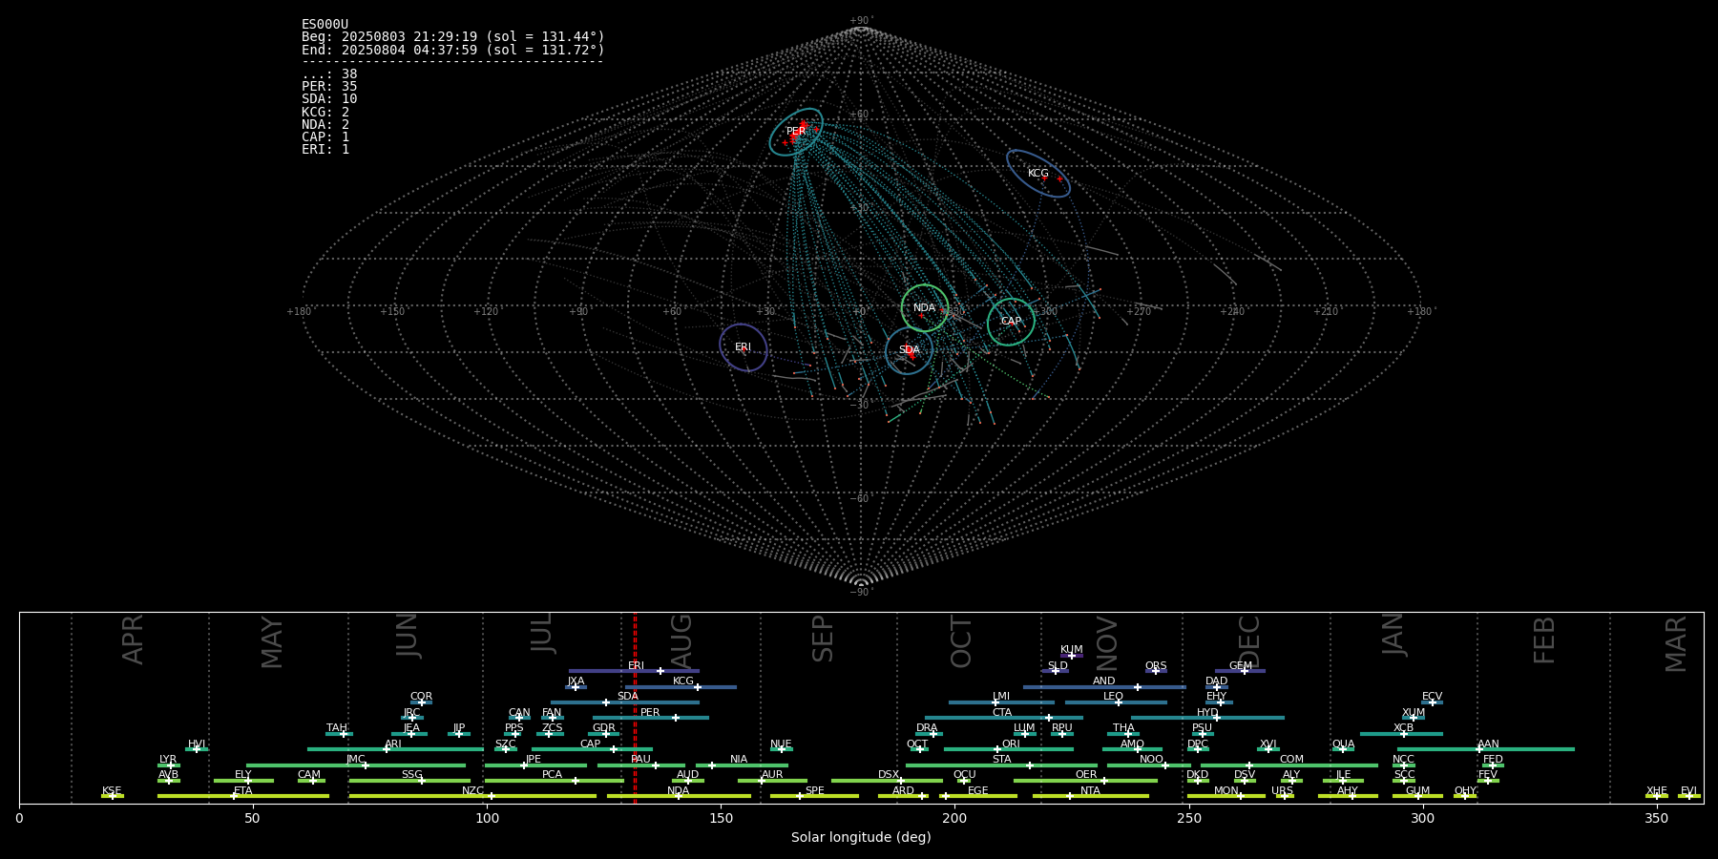Click the CTA shower label in timeline
Image resolution: width=1718 pixels, height=859 pixels.
[1001, 713]
